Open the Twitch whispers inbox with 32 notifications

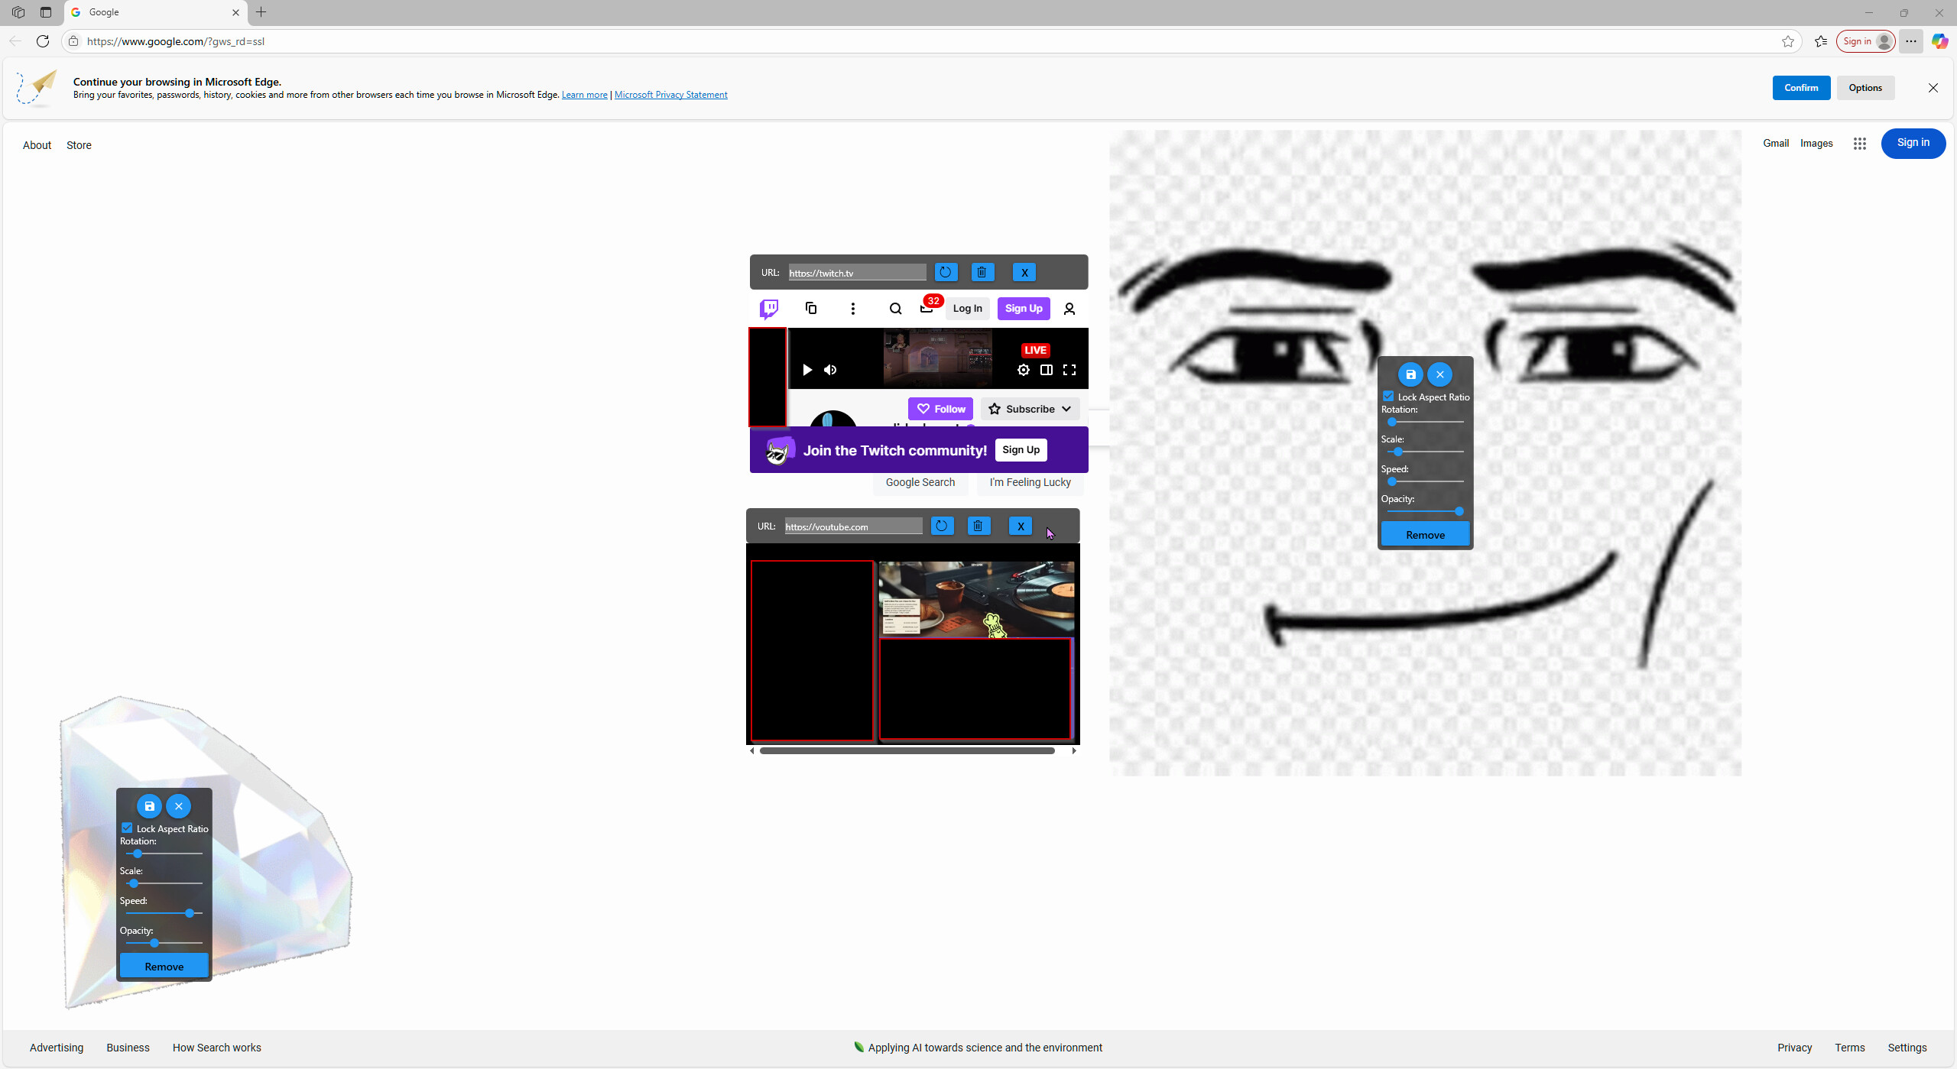click(927, 307)
